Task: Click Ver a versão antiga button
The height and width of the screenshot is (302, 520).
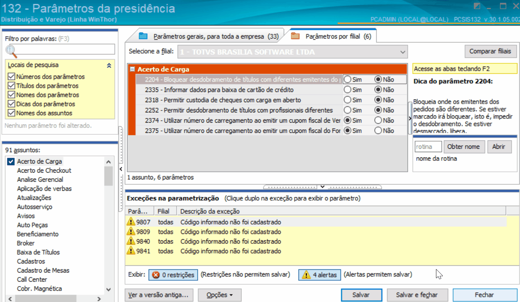Action: [x=159, y=295]
